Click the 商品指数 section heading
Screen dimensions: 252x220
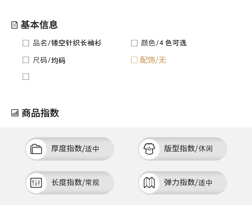click(x=40, y=113)
